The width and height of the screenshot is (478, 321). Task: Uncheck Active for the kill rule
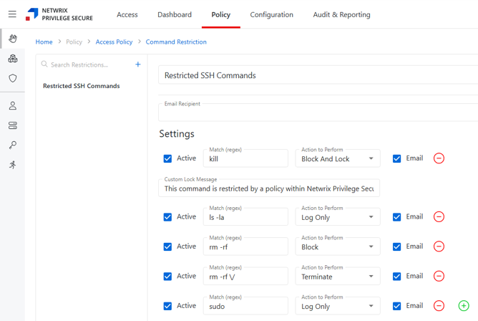click(167, 158)
